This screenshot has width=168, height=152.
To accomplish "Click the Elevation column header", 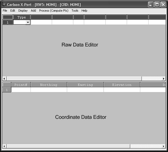I will click(122, 85).
